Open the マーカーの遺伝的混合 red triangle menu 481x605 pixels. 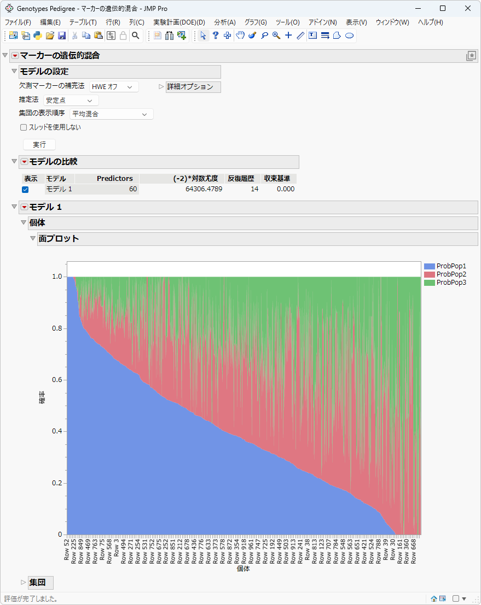click(15, 56)
